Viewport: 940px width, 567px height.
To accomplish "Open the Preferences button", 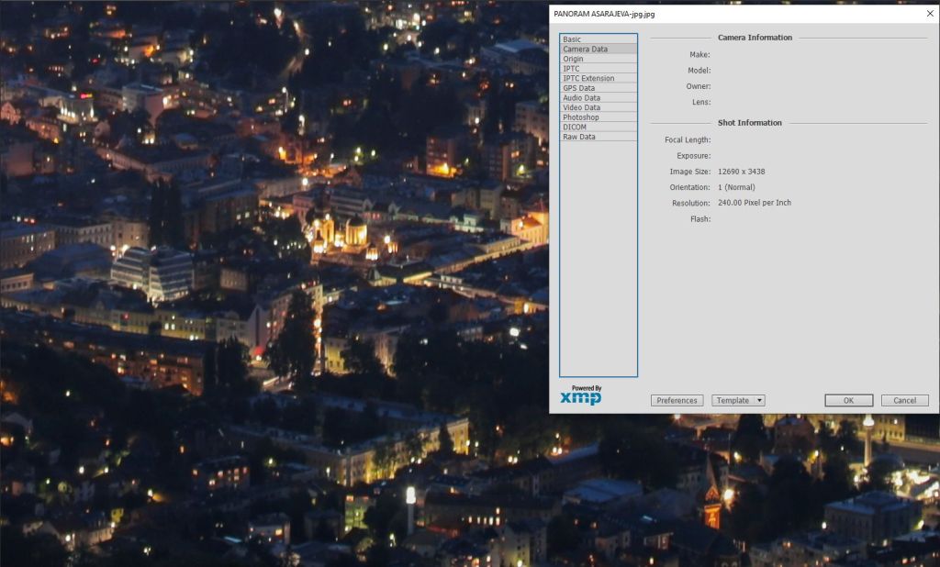I will pyautogui.click(x=677, y=401).
